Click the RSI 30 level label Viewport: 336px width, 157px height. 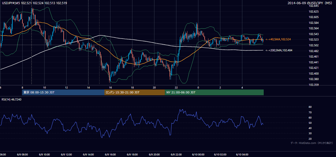pos(310,133)
